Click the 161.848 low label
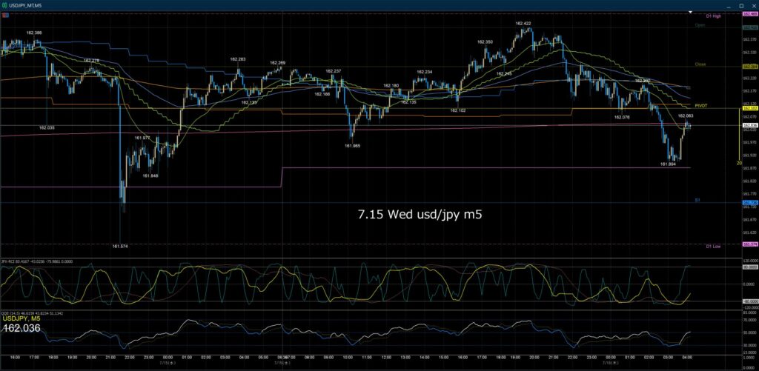Screen dimensions: 759x371 150,176
